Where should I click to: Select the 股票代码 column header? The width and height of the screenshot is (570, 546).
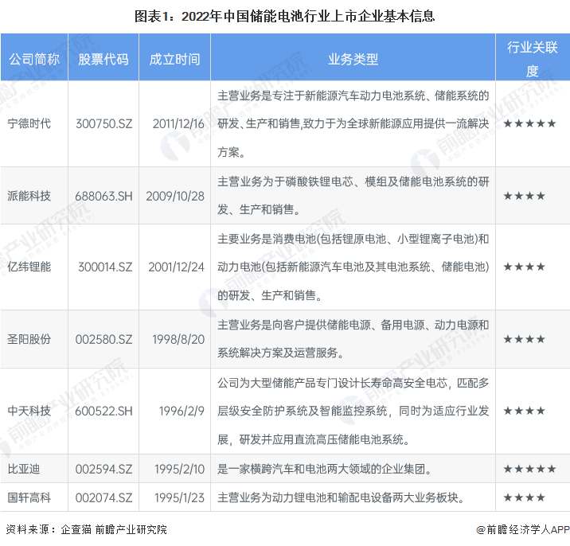(103, 60)
